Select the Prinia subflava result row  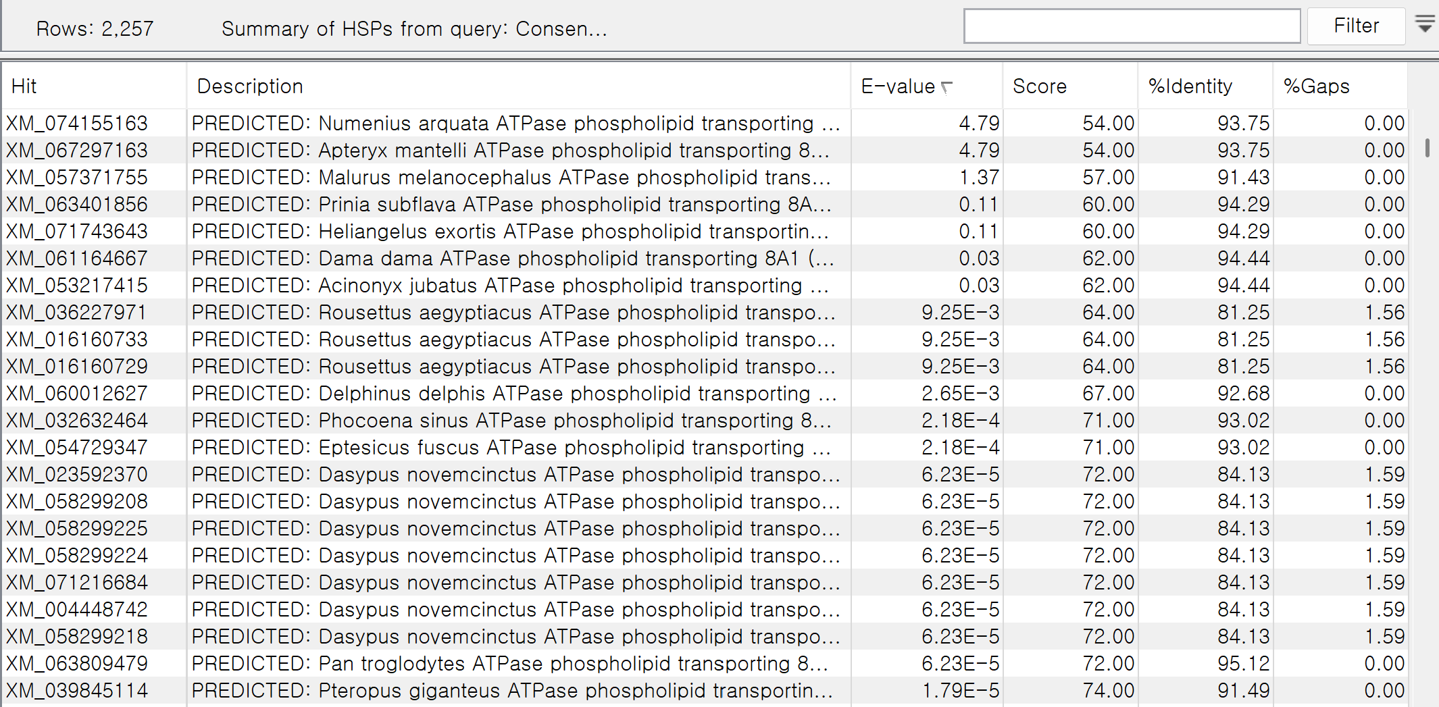[510, 205]
